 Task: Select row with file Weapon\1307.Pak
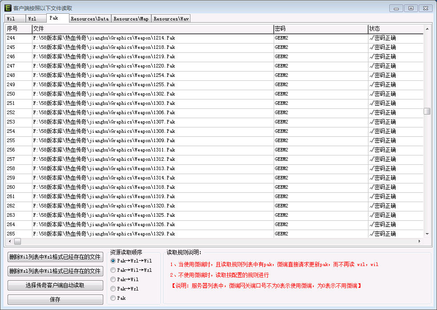point(214,122)
